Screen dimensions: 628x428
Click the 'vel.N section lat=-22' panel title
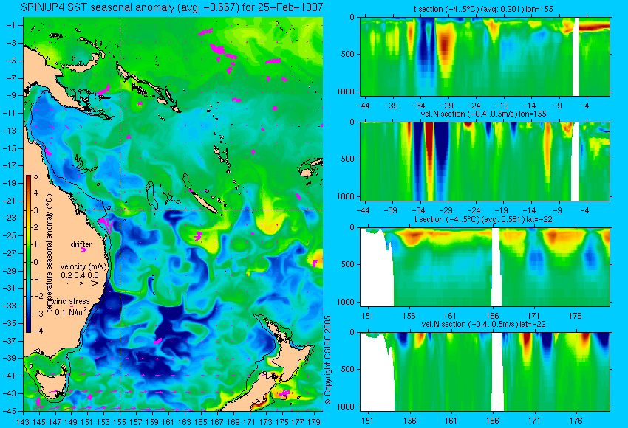click(x=483, y=324)
